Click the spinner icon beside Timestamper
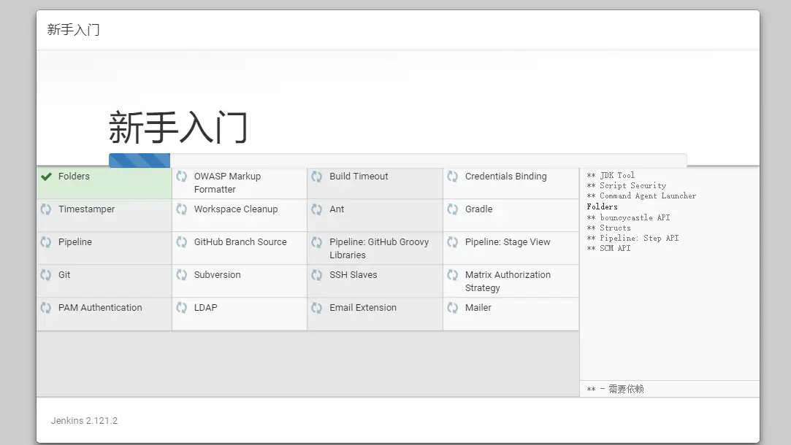 pyautogui.click(x=46, y=209)
